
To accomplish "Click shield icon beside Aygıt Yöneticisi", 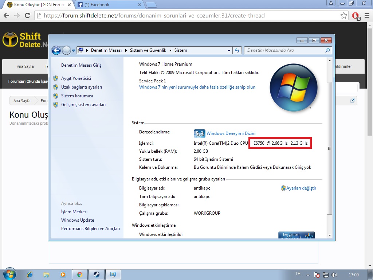I will (x=56, y=78).
